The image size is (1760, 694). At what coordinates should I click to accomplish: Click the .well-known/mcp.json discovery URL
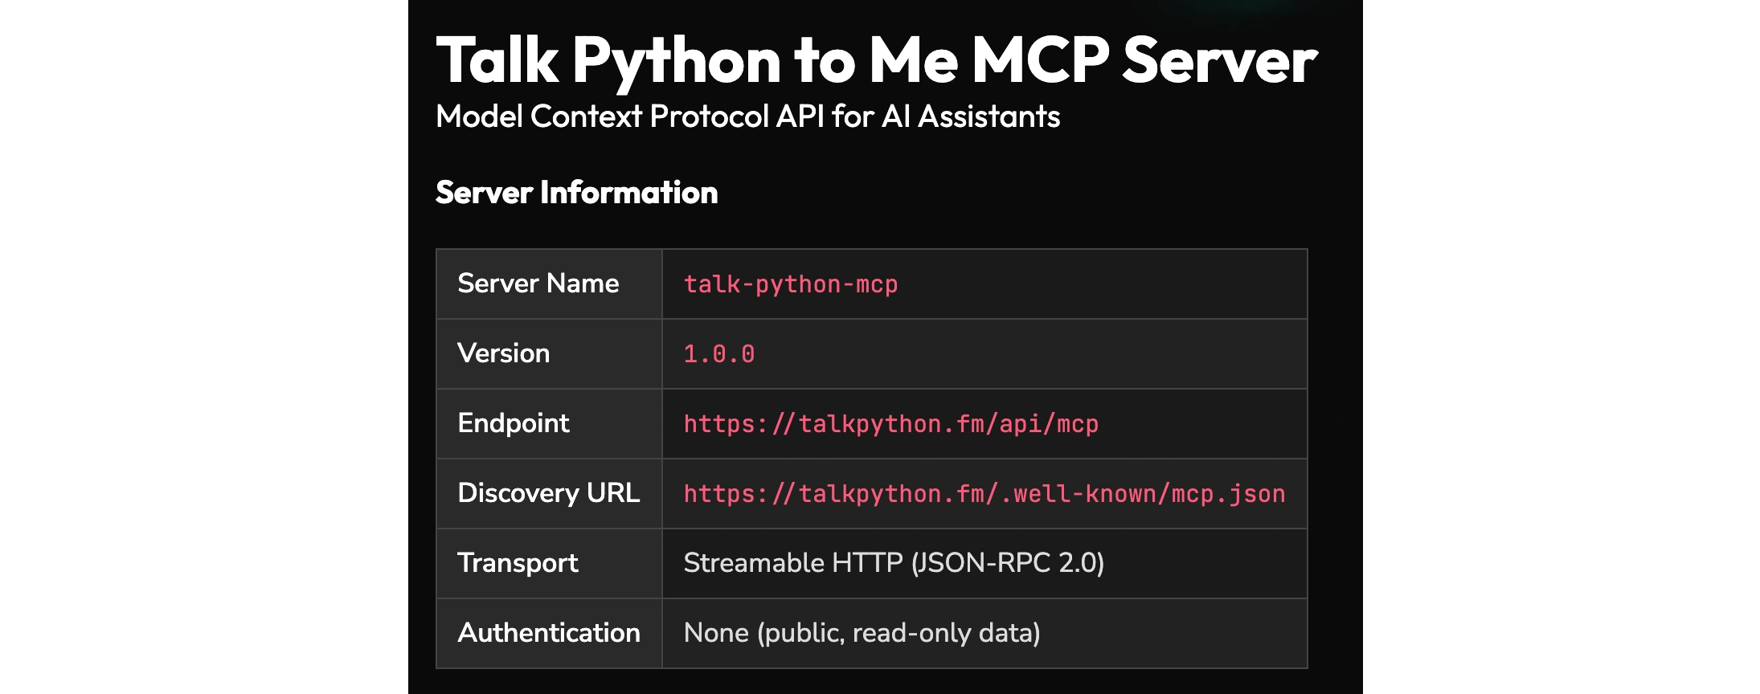pyautogui.click(x=984, y=494)
